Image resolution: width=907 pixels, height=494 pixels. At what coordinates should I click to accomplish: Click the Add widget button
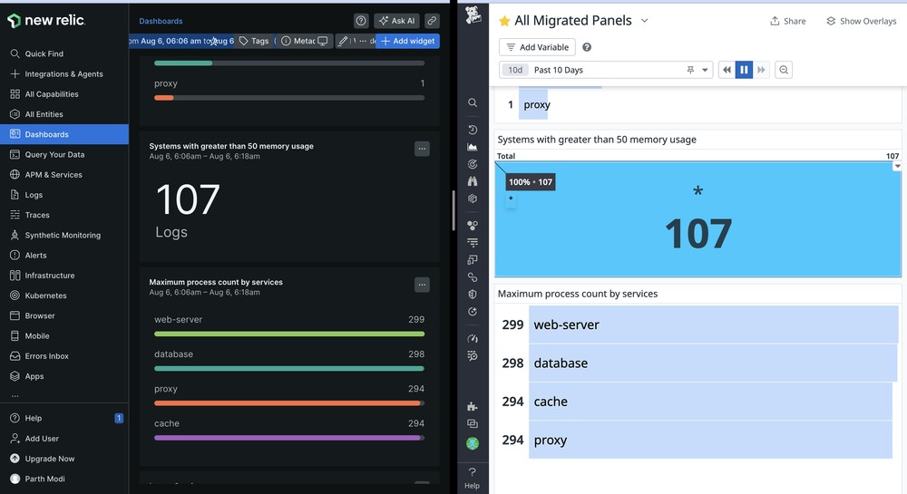(408, 41)
